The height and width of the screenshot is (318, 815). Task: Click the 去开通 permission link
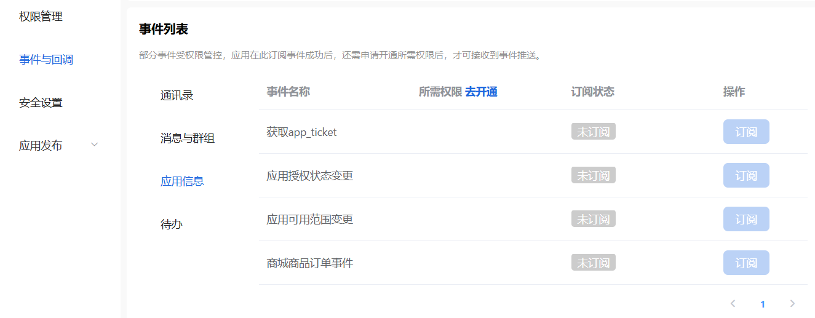tap(481, 92)
